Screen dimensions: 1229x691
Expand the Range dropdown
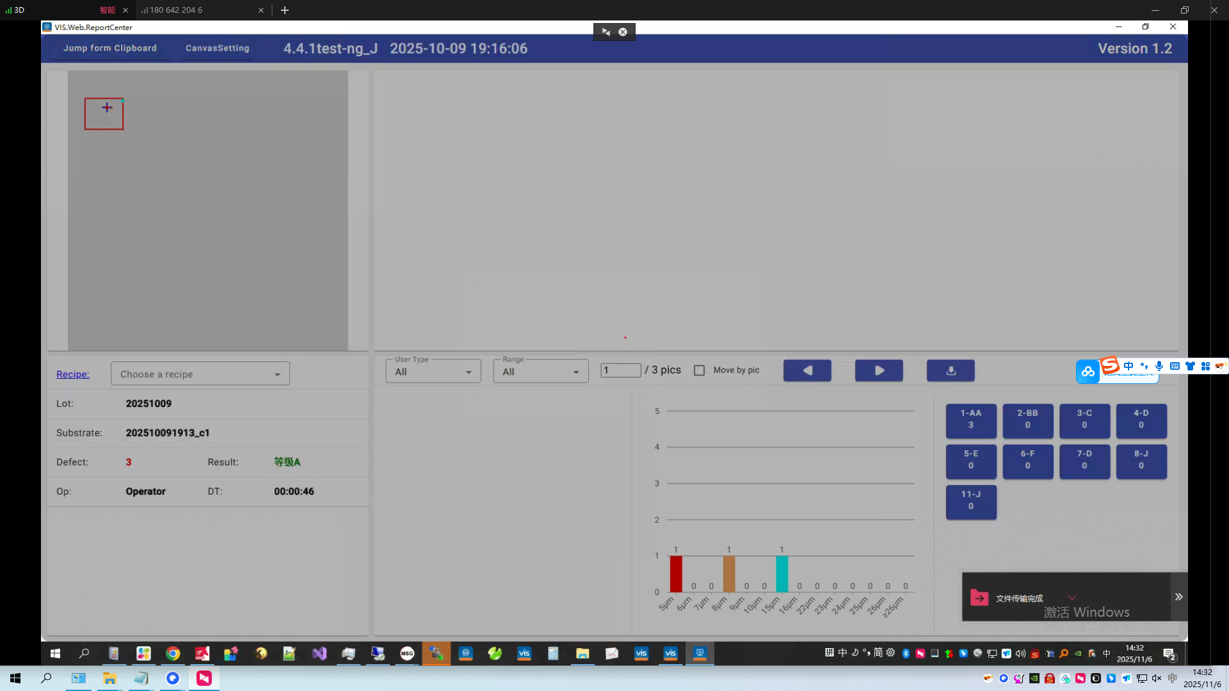[540, 371]
